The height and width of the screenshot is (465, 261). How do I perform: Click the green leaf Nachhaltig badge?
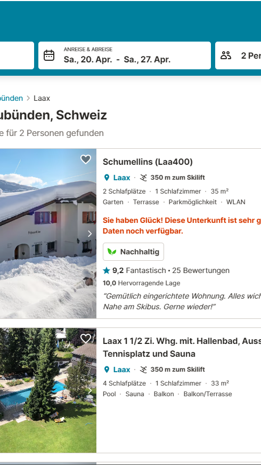click(133, 252)
